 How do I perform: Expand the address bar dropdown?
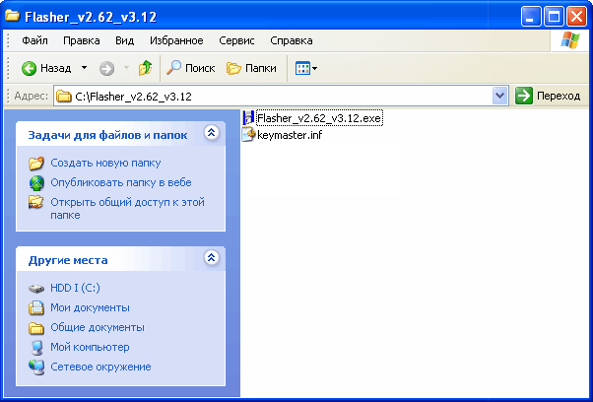pyautogui.click(x=499, y=96)
